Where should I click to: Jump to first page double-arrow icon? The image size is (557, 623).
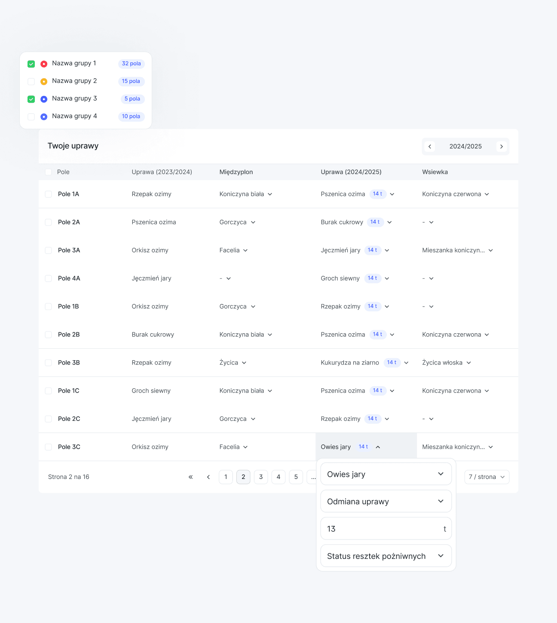tap(190, 477)
